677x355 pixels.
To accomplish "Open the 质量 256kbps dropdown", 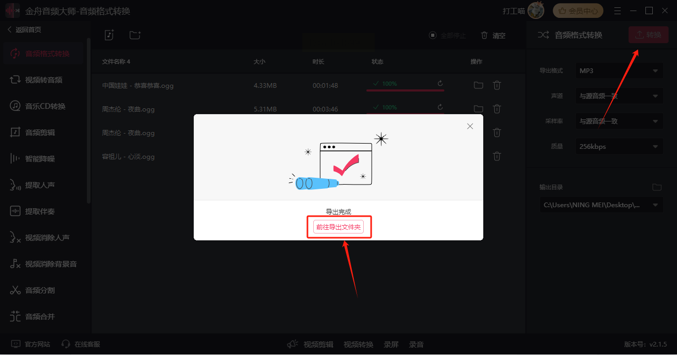I will 619,147.
